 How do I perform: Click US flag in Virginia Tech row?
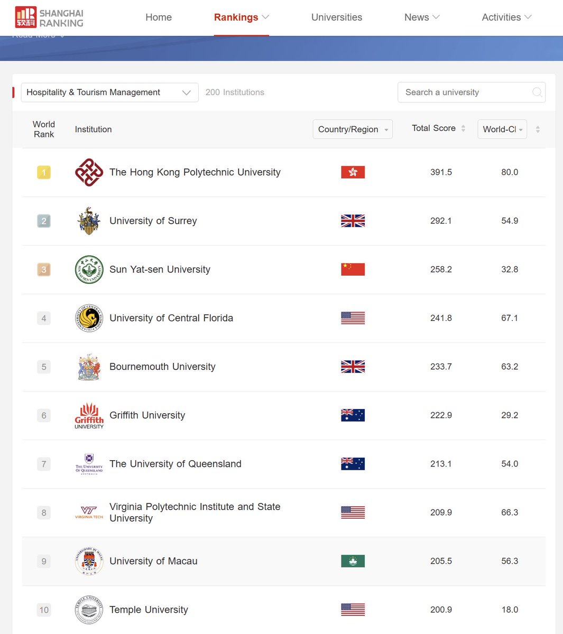click(x=353, y=512)
